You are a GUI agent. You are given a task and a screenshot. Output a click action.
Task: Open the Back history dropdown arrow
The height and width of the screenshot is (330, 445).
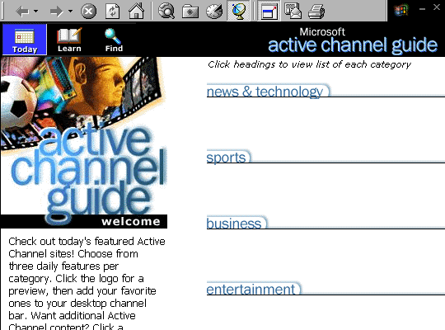click(x=35, y=12)
